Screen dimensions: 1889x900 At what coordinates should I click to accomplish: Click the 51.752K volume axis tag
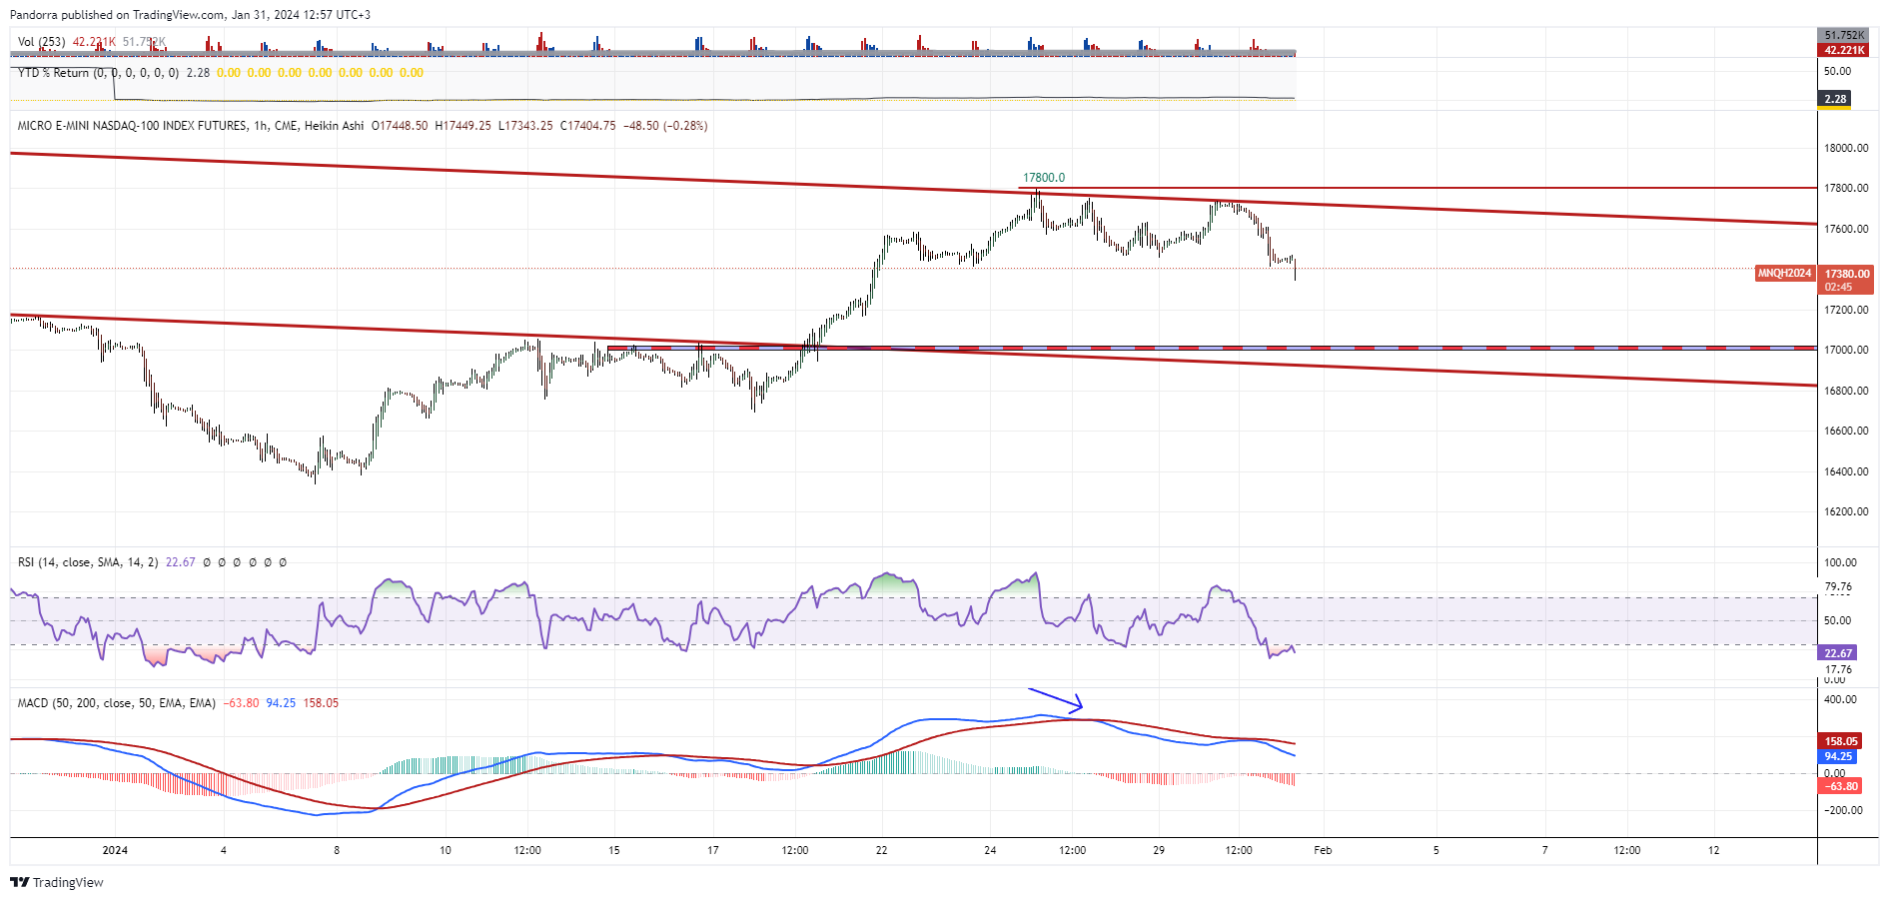click(1844, 35)
